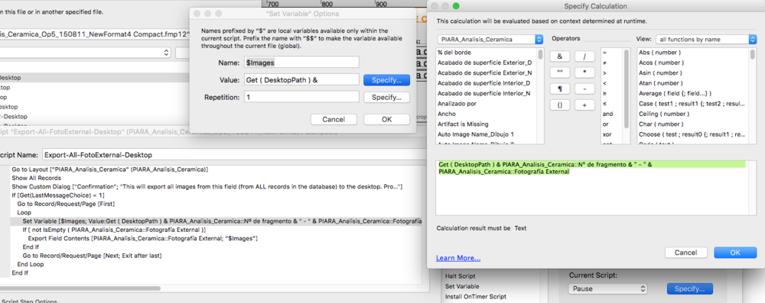Insert the paragraph return operator
Image resolution: width=765 pixels, height=303 pixels.
[x=560, y=89]
